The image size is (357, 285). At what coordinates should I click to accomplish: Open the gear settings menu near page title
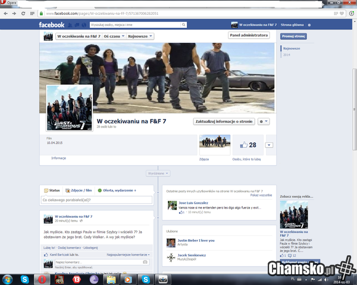tap(264, 121)
